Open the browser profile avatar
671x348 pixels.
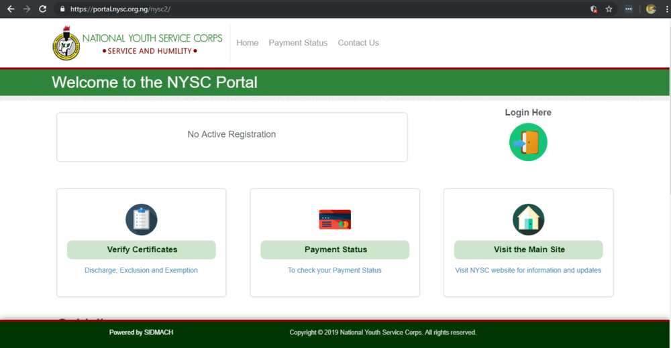click(x=651, y=9)
